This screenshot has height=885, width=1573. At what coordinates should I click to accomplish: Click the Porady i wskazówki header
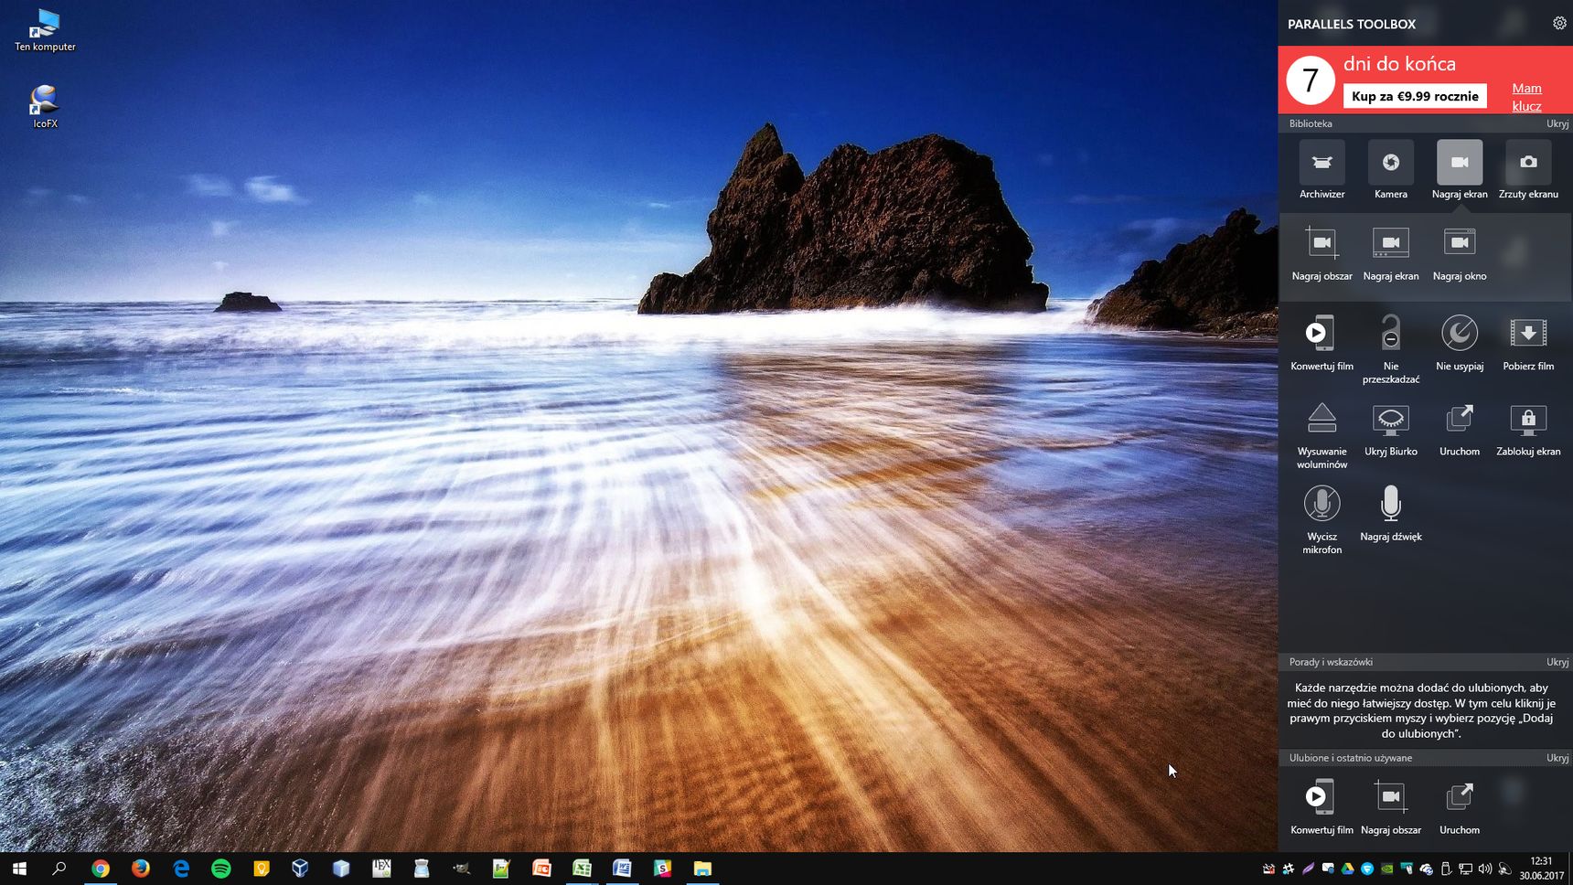tap(1331, 662)
